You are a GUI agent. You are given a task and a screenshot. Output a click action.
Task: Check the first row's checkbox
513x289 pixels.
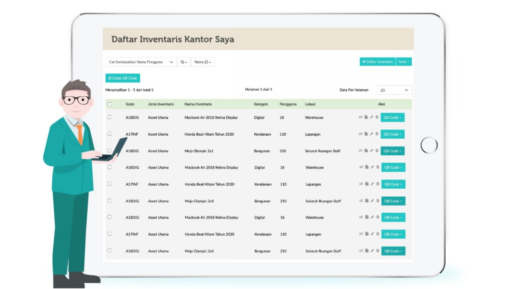pos(110,117)
